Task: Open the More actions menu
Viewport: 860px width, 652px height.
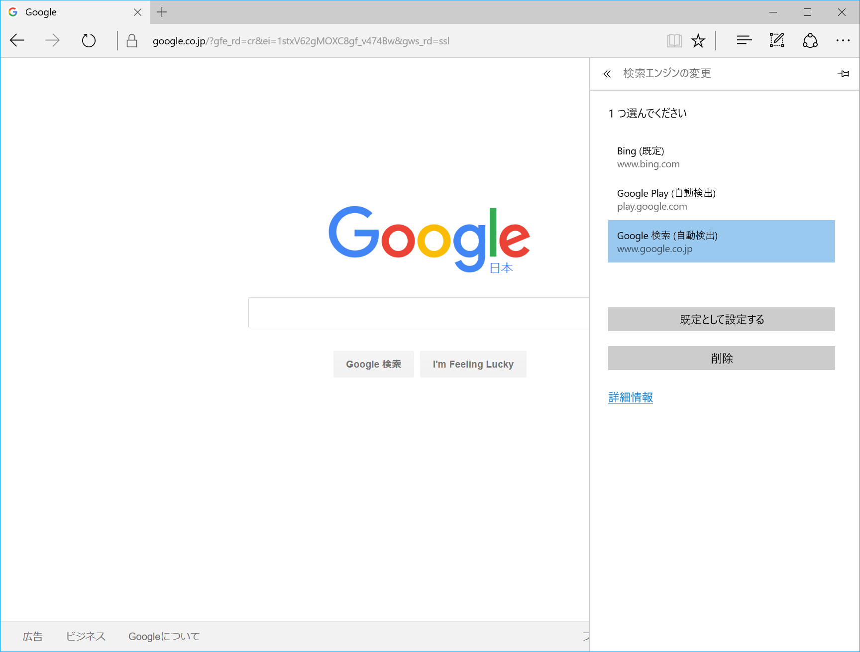Action: point(843,40)
